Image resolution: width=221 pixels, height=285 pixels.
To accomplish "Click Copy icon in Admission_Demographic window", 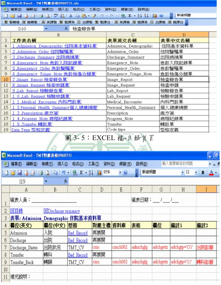I will [55, 172].
